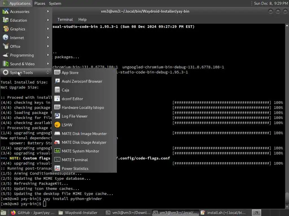Click 'Updating icon theme caches...' line

point(40,189)
